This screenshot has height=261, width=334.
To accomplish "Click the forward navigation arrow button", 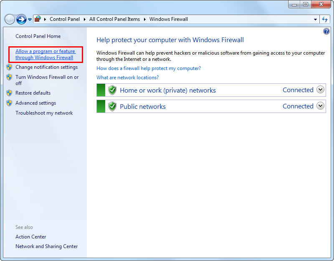I will [x=21, y=19].
